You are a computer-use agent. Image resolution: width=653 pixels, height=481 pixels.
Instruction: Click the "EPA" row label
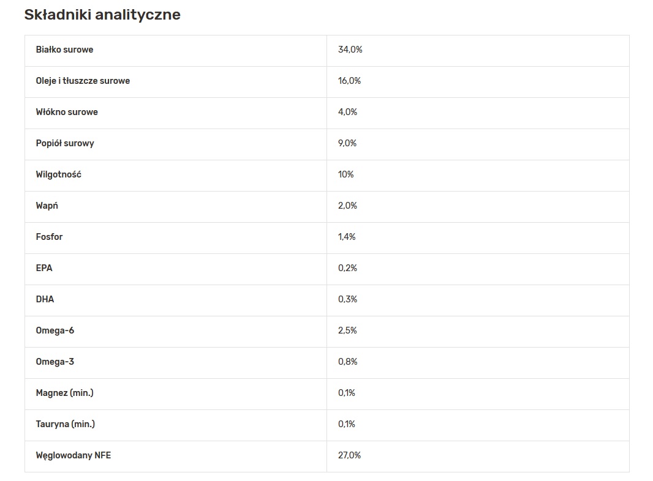44,268
